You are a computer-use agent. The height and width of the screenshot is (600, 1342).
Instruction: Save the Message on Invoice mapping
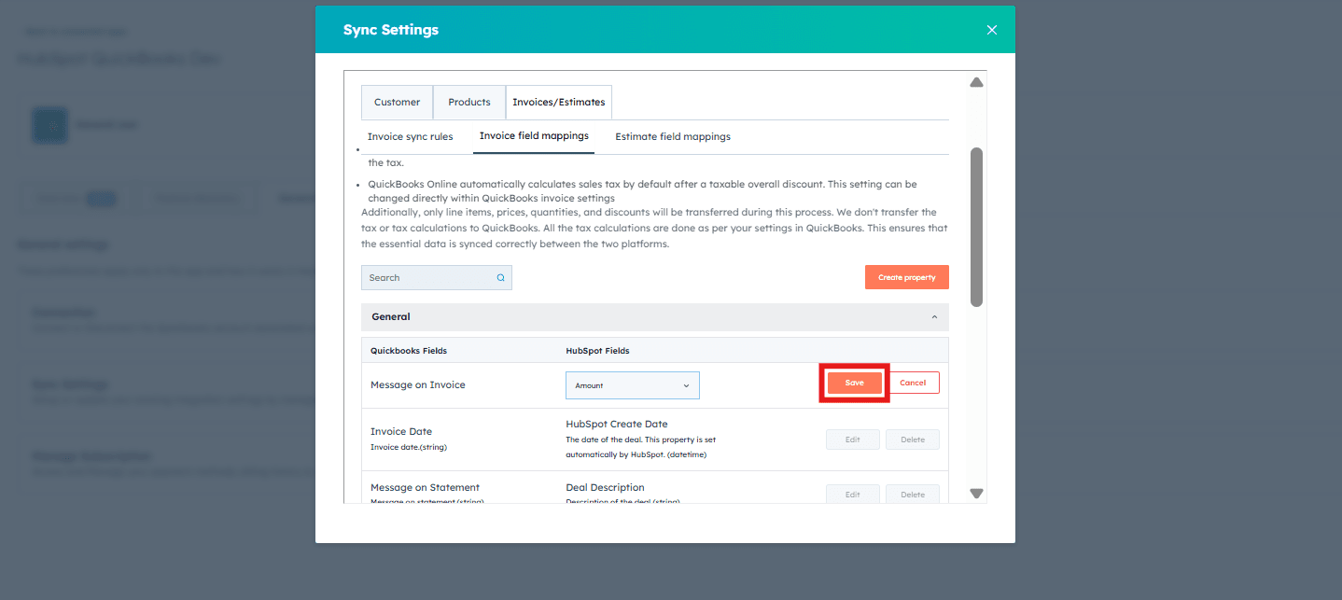[855, 383]
